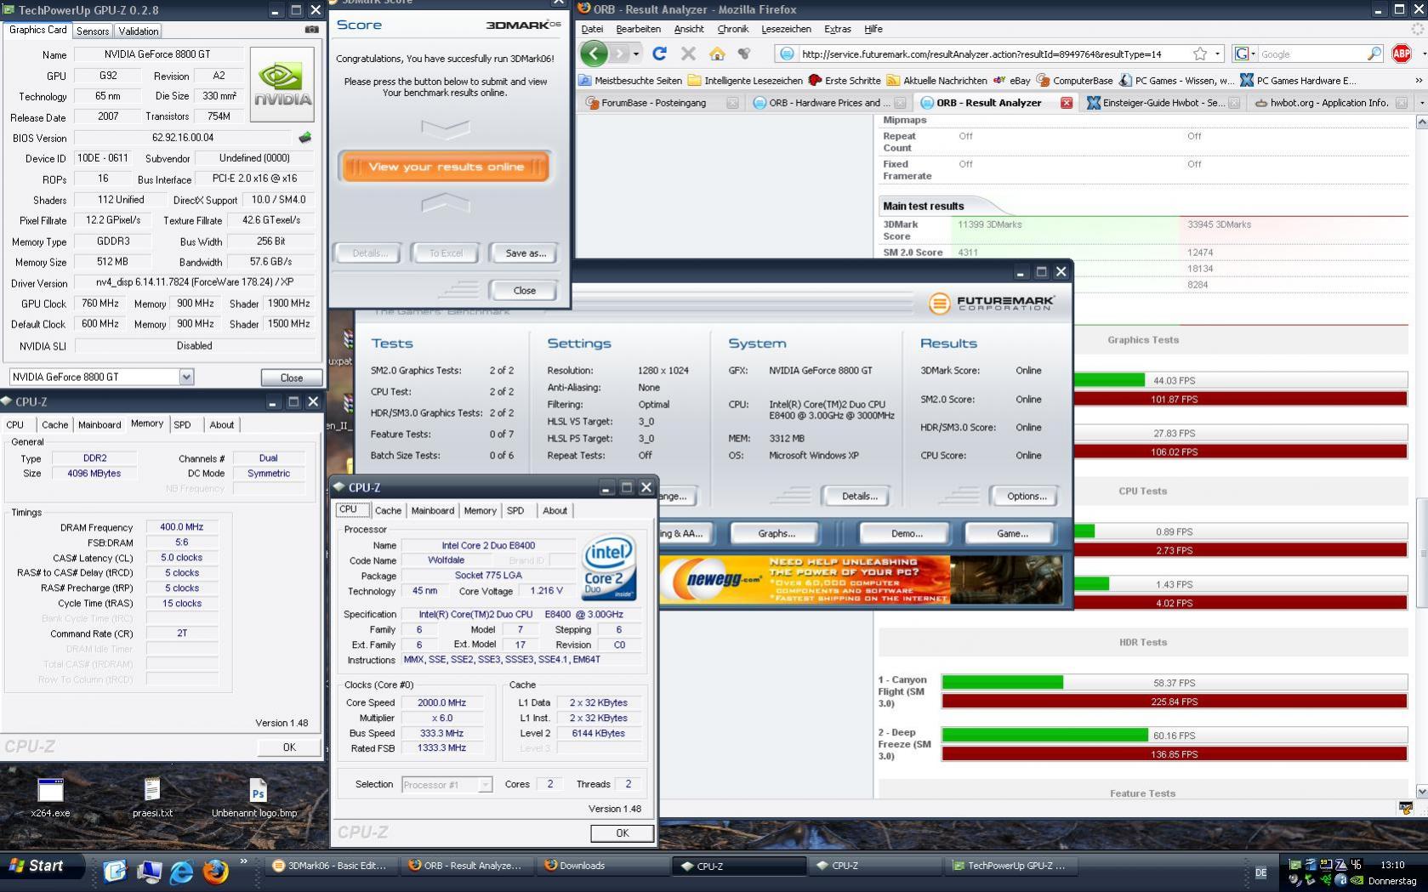
Task: Switch to the Sensors tab in GPU-Z
Action: click(x=93, y=31)
